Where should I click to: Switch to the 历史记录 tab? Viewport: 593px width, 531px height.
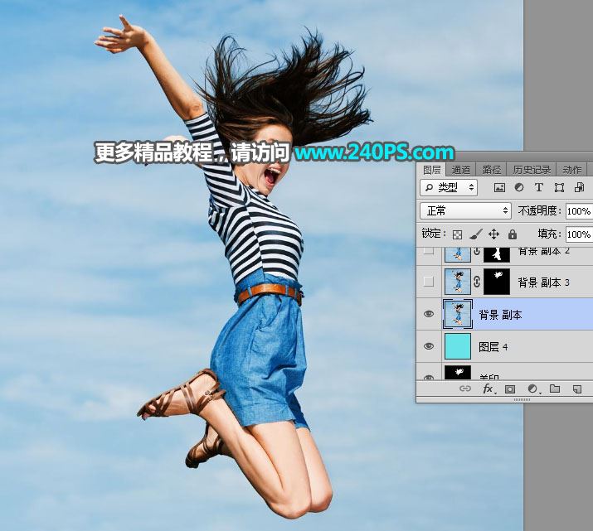(532, 170)
